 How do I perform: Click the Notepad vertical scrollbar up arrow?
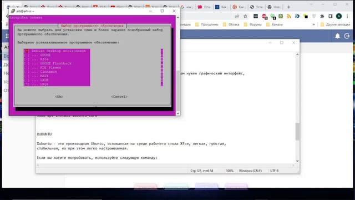tap(297, 54)
